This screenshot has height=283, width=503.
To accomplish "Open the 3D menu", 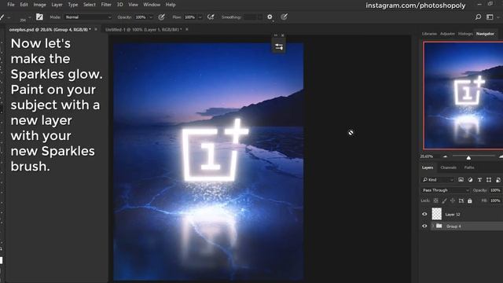I will [x=120, y=5].
